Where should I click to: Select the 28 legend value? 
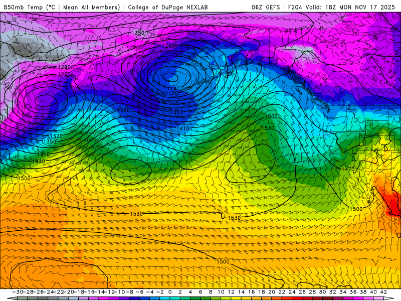(312, 292)
